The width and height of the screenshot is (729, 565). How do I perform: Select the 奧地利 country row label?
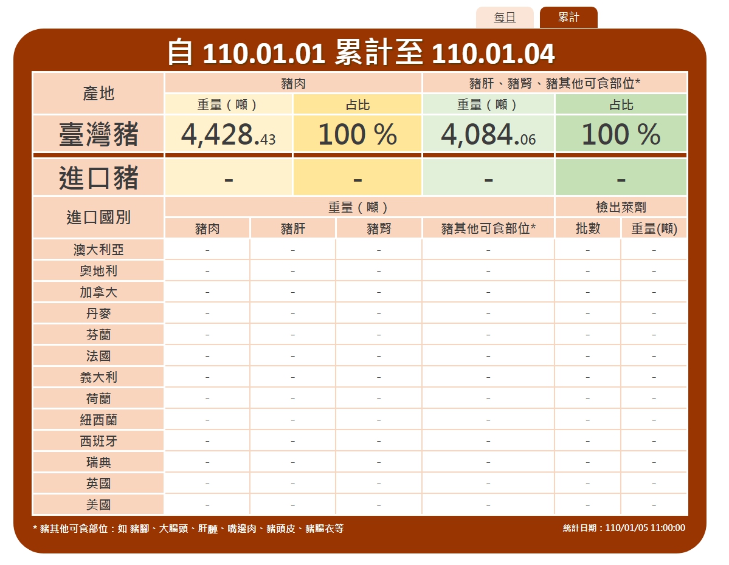tap(98, 271)
